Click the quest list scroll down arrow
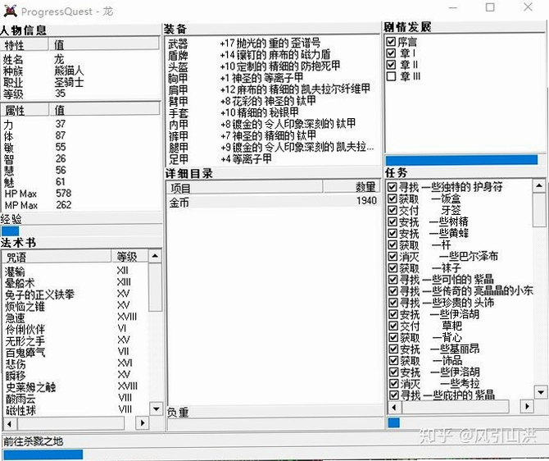 (541, 392)
